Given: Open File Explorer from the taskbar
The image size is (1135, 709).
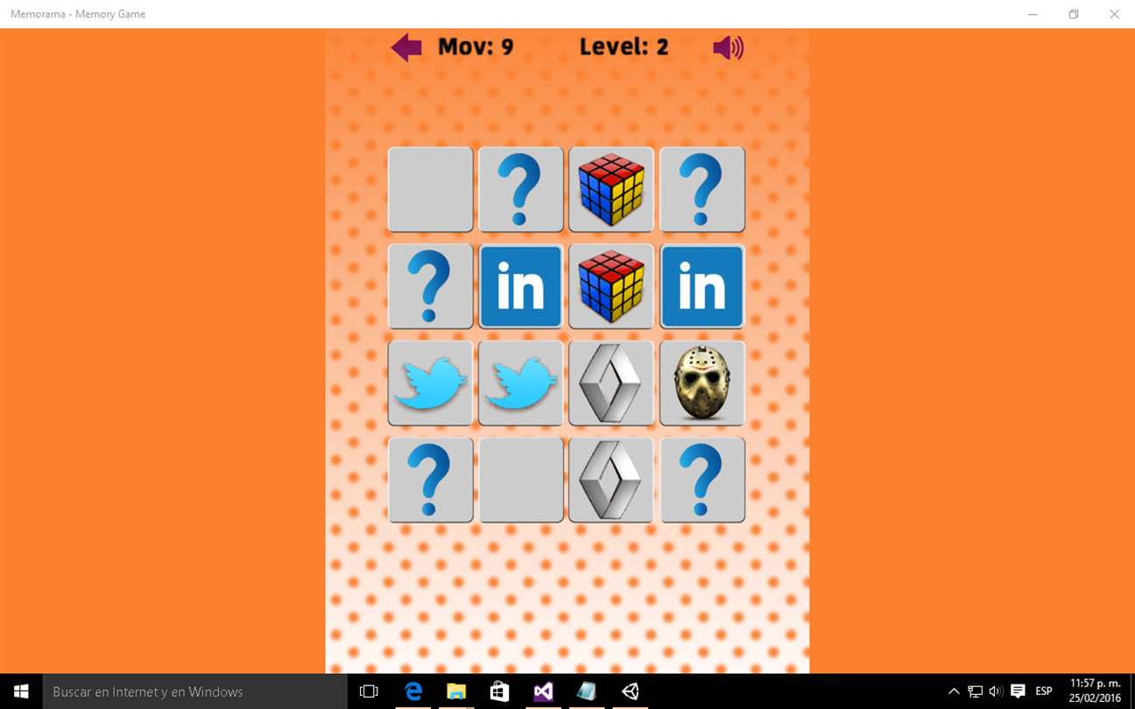Looking at the screenshot, I should pos(456,691).
